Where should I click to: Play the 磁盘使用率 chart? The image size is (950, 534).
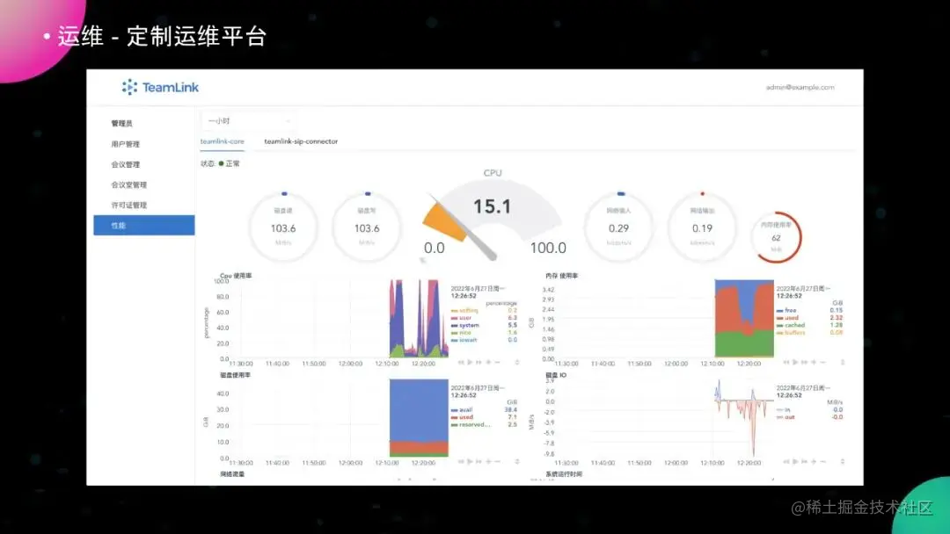470,461
